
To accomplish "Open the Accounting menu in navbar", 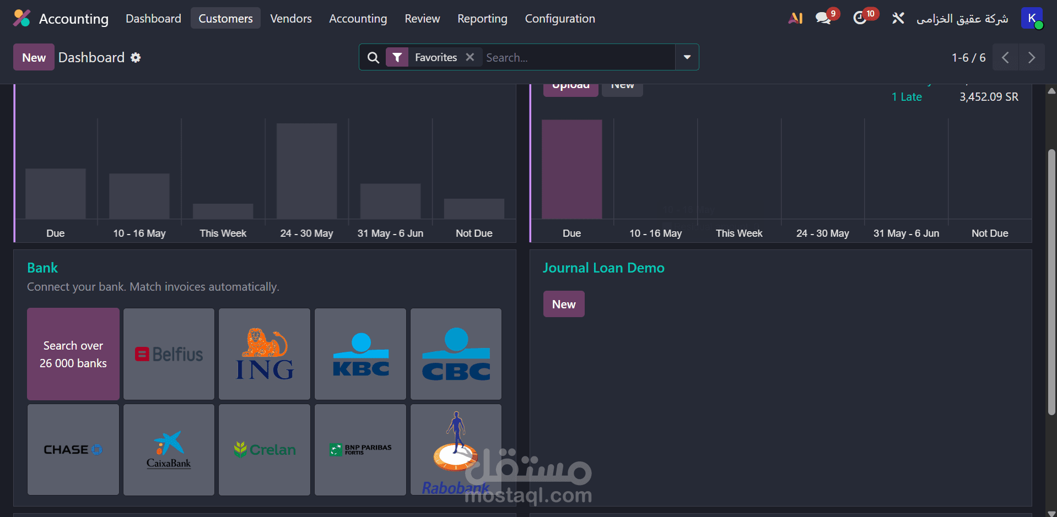I will pyautogui.click(x=358, y=18).
